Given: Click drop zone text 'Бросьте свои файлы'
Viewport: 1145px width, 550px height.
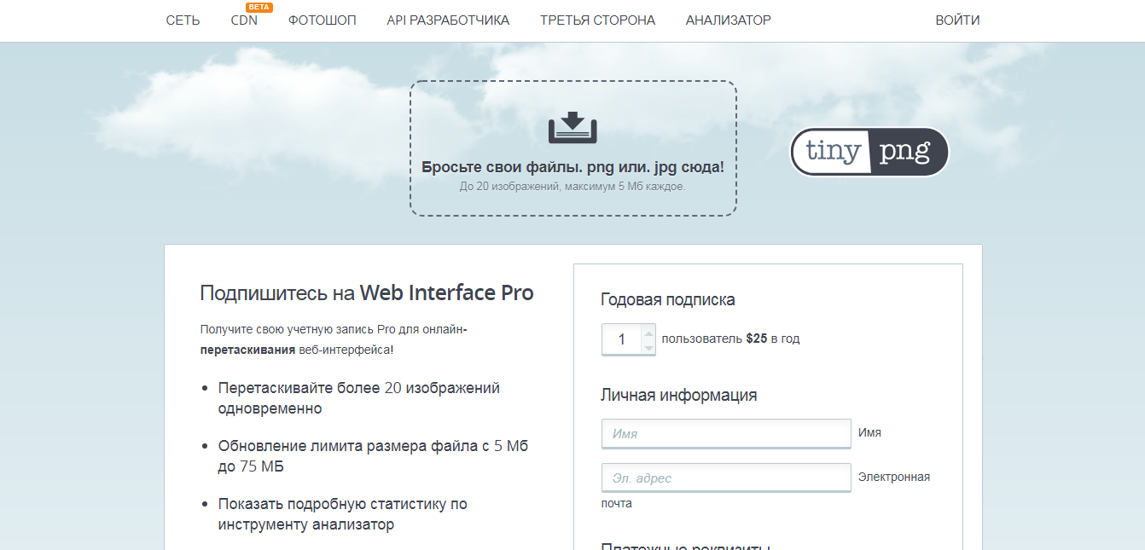Looking at the screenshot, I should tap(572, 167).
